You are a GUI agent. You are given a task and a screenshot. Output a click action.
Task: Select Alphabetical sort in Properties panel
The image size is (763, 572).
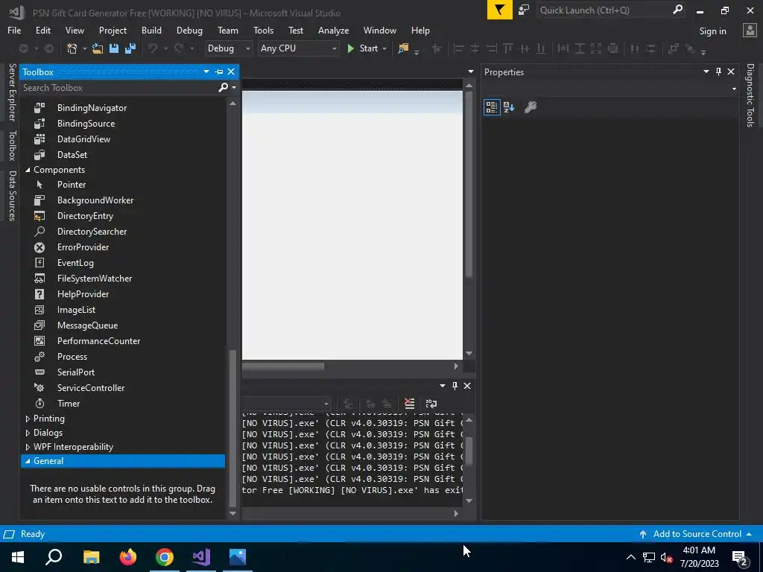coord(509,107)
